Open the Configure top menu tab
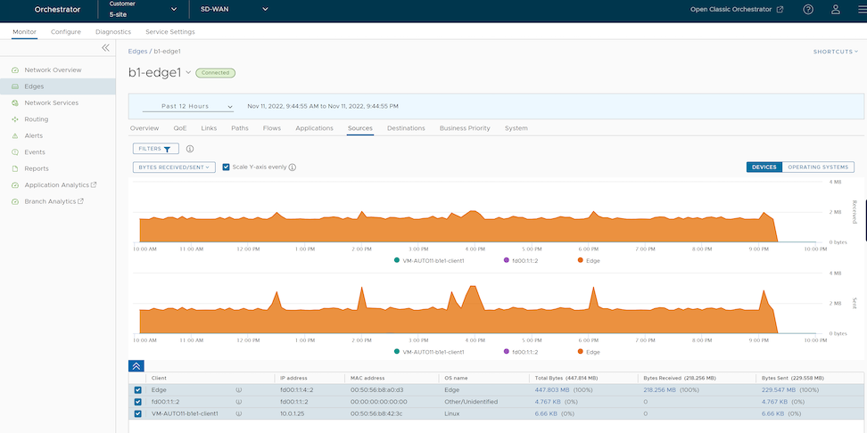The image size is (867, 433). coord(66,31)
